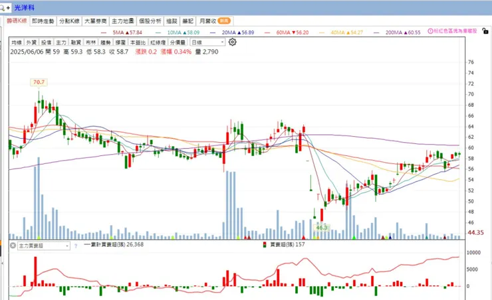Click the 2025/06/06 date readout
Viewport: 492px width, 300px height.
click(x=27, y=52)
